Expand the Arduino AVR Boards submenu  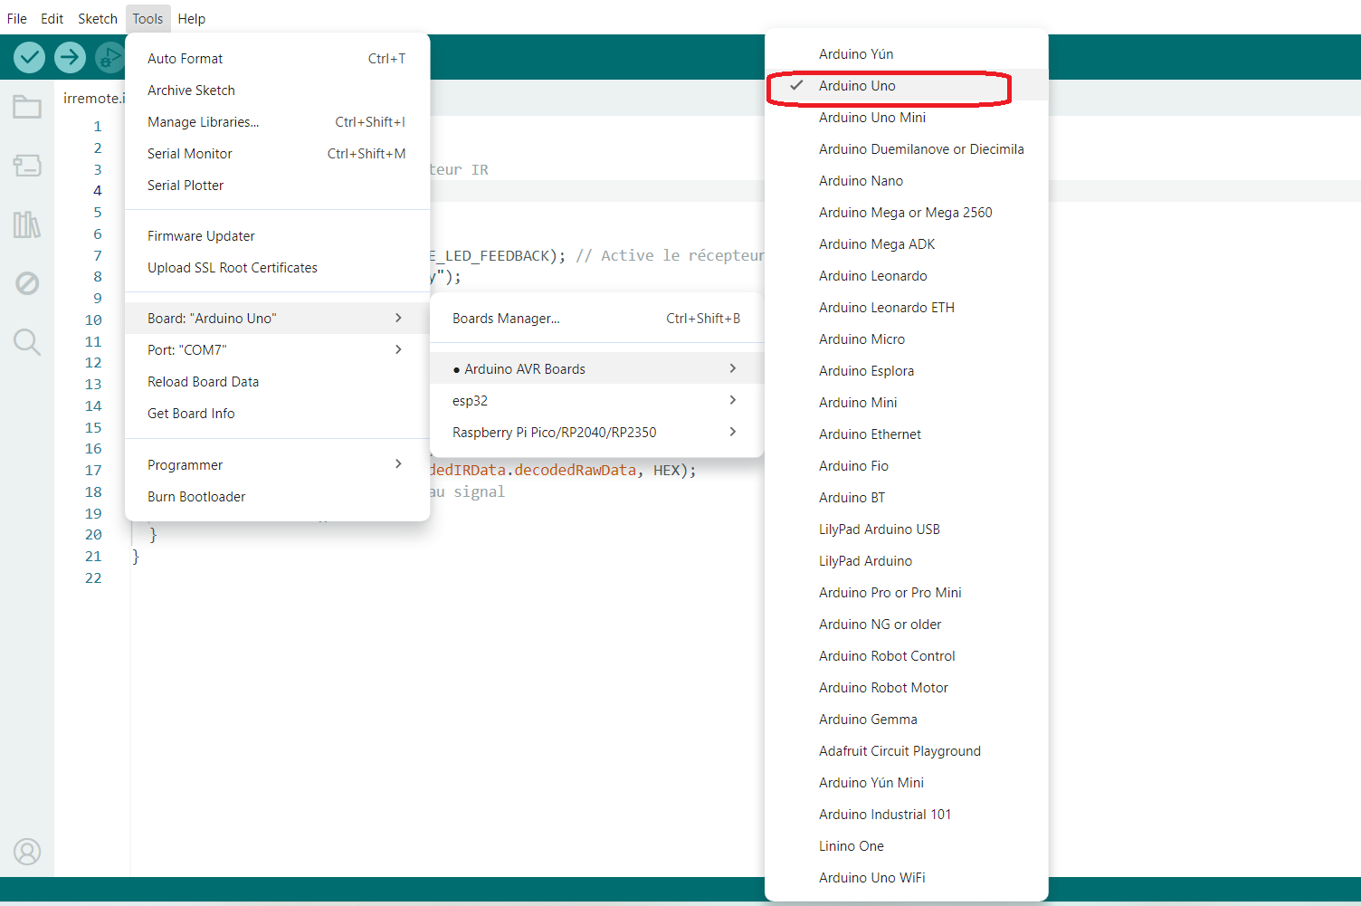(597, 368)
